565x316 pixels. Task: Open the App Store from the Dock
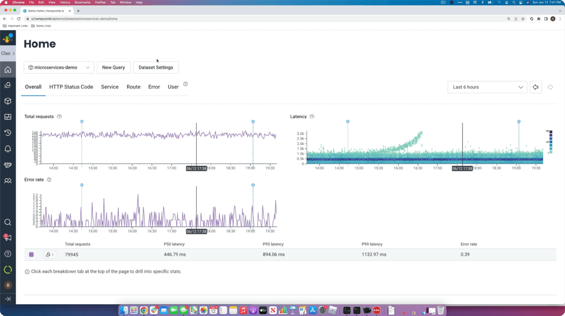click(x=313, y=310)
